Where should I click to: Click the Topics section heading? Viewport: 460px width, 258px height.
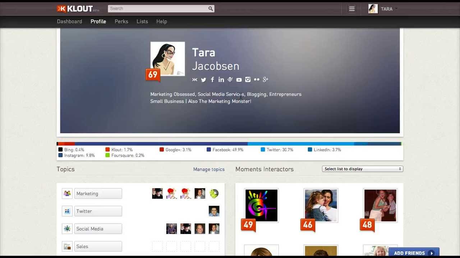(65, 169)
